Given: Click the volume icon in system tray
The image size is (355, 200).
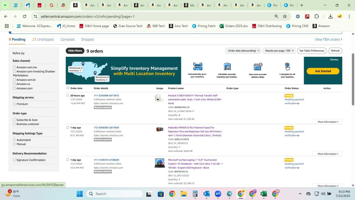Looking at the screenshot, I should pyautogui.click(x=323, y=194).
